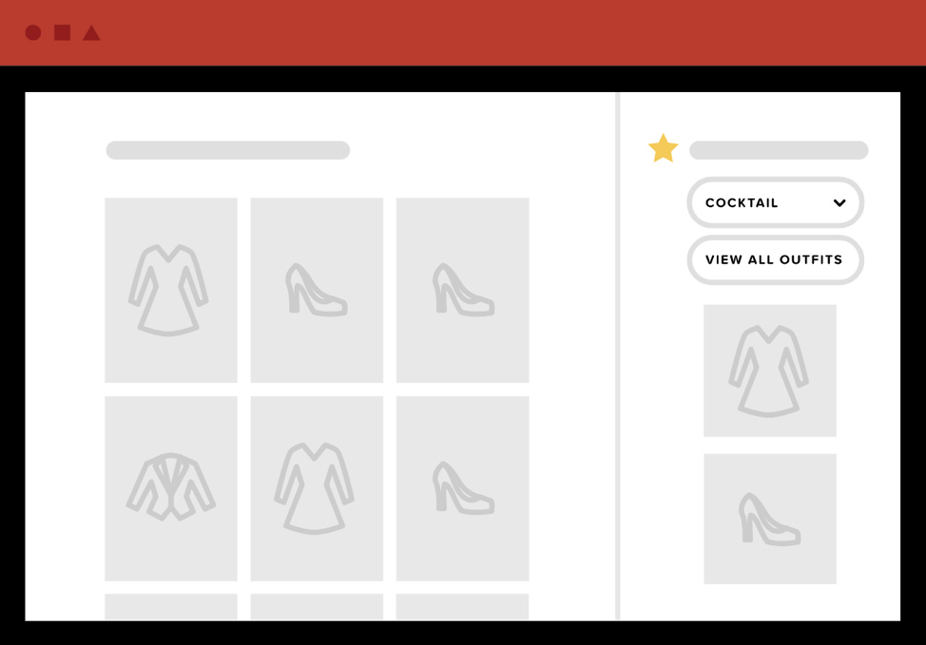Image resolution: width=926 pixels, height=645 pixels.
Task: Click the circle icon in red title bar
Action: tap(33, 32)
